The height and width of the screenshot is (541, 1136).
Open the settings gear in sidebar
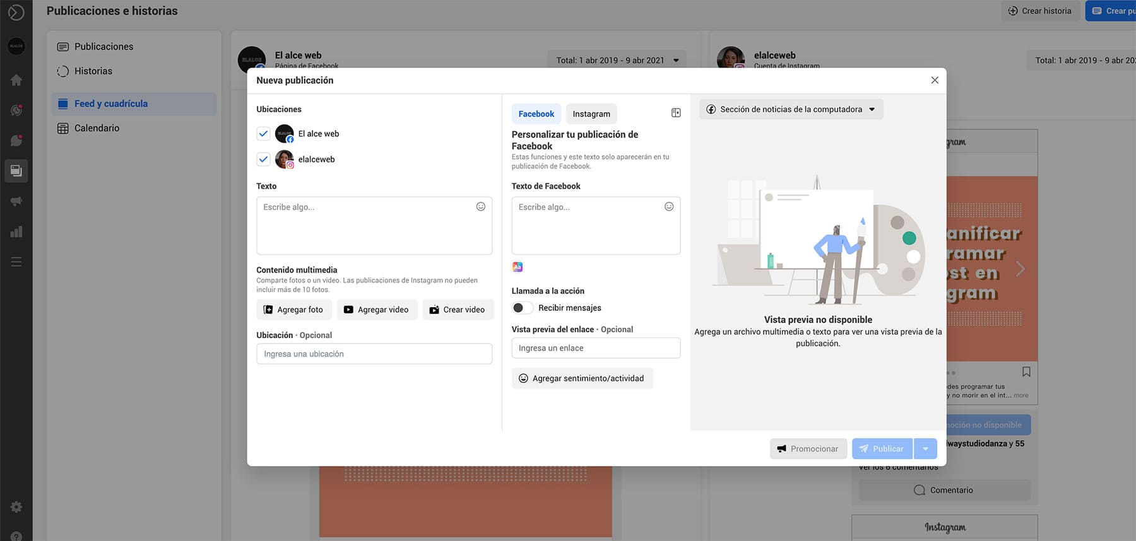(x=16, y=507)
